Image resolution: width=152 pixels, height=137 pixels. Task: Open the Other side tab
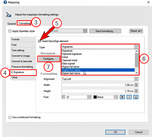pyautogui.click(x=23, y=78)
